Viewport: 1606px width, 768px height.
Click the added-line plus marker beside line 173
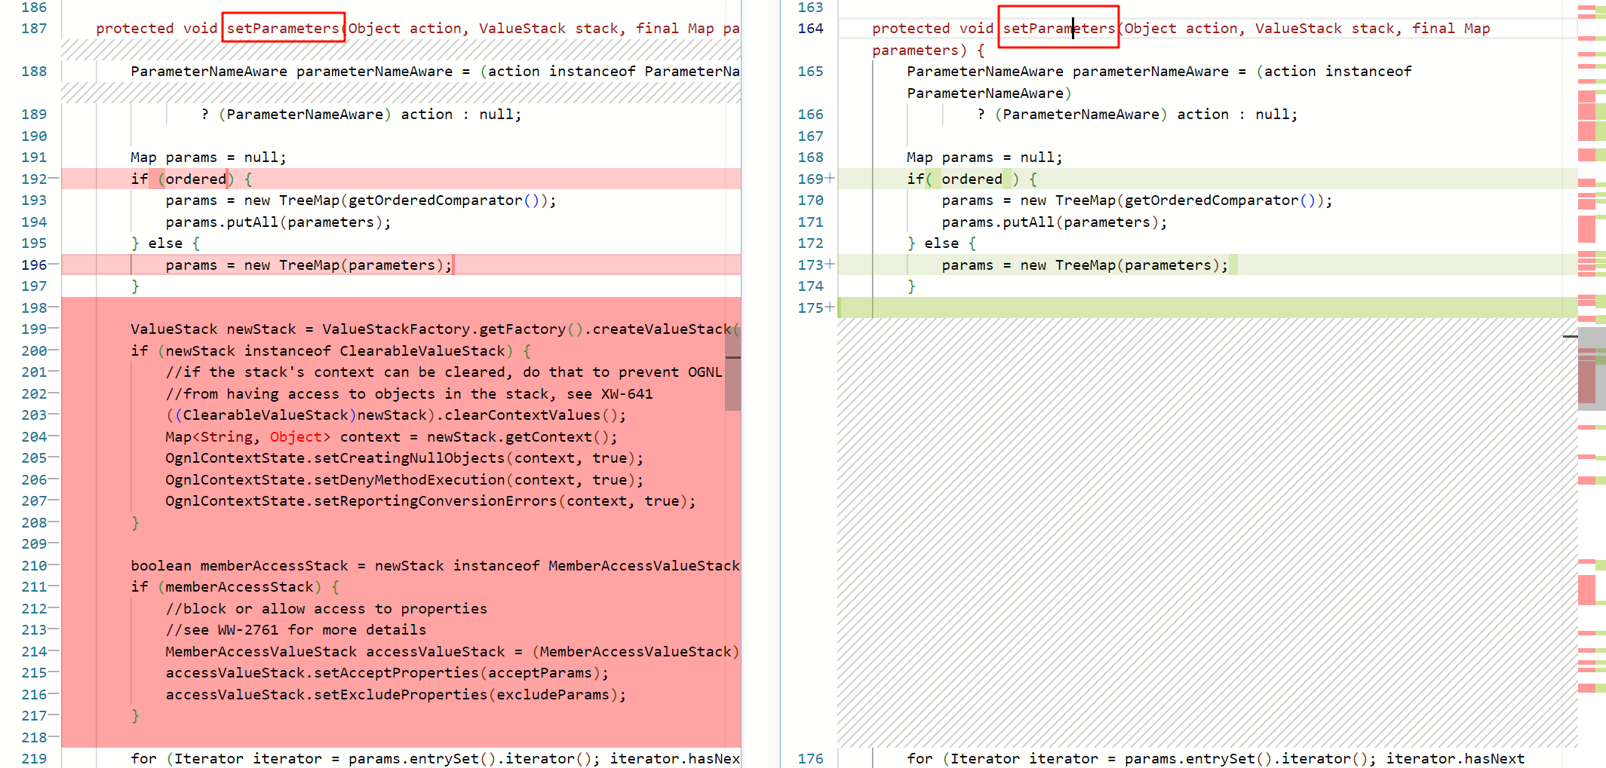[x=830, y=265]
